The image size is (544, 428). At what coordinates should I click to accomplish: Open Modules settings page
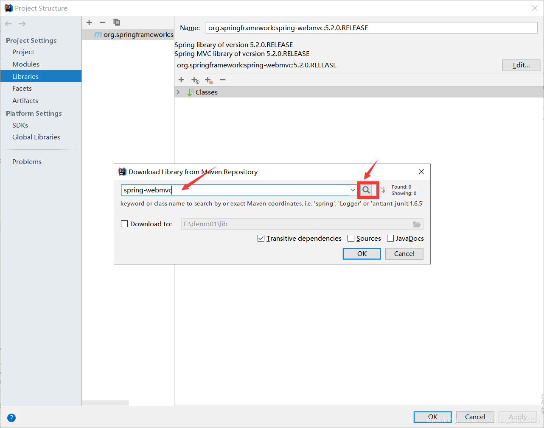click(26, 64)
